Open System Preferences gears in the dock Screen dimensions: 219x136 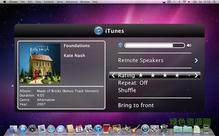[154, 129]
